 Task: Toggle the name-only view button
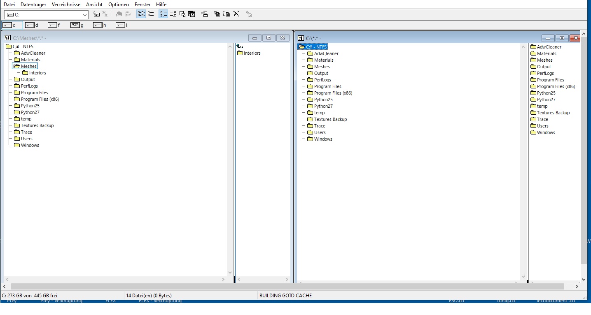tap(141, 14)
